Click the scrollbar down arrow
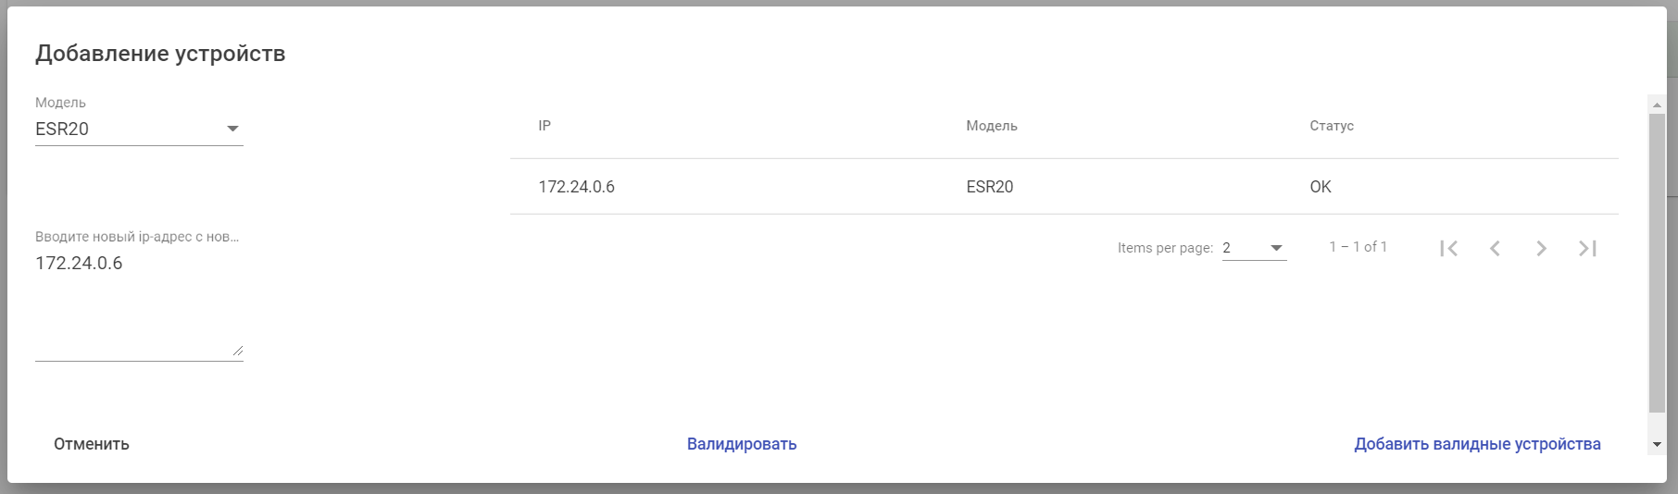This screenshot has width=1678, height=494. point(1657,445)
